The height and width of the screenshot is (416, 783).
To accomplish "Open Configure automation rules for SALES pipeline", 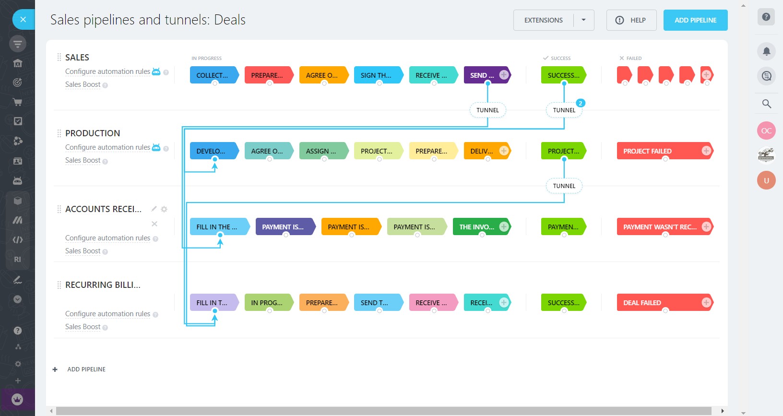I will click(107, 71).
